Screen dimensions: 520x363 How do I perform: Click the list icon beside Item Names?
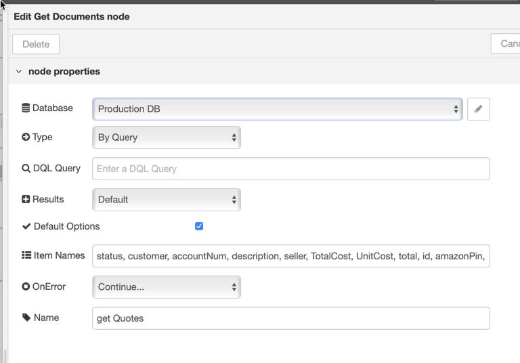click(x=26, y=255)
